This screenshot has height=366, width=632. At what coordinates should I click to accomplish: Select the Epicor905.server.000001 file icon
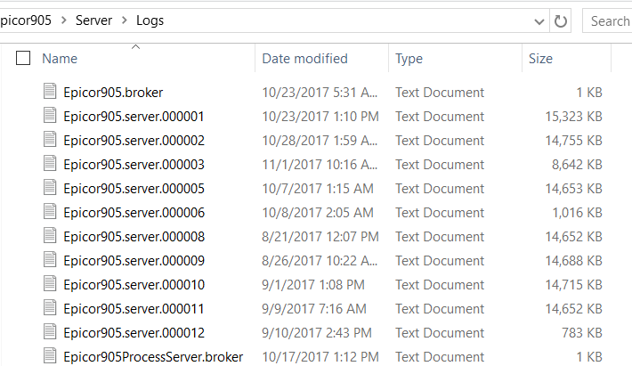50,115
